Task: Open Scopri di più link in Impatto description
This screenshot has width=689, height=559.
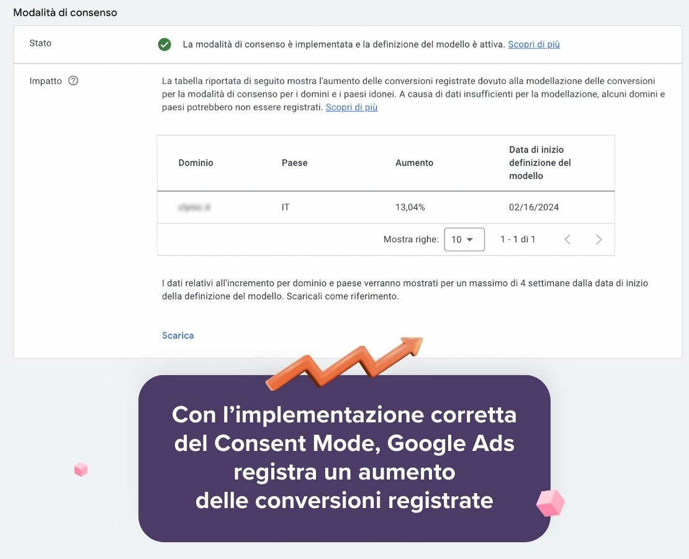Action: [x=351, y=107]
